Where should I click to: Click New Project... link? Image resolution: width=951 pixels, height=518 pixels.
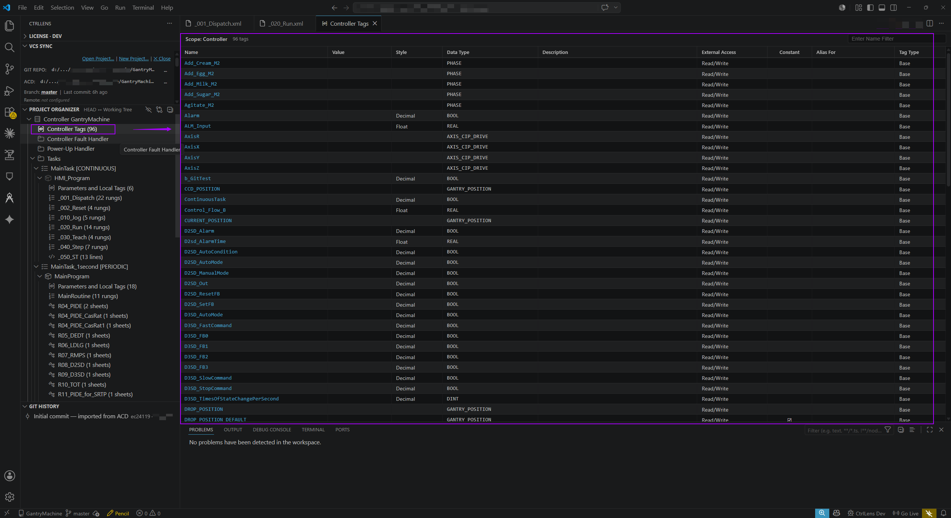point(134,58)
